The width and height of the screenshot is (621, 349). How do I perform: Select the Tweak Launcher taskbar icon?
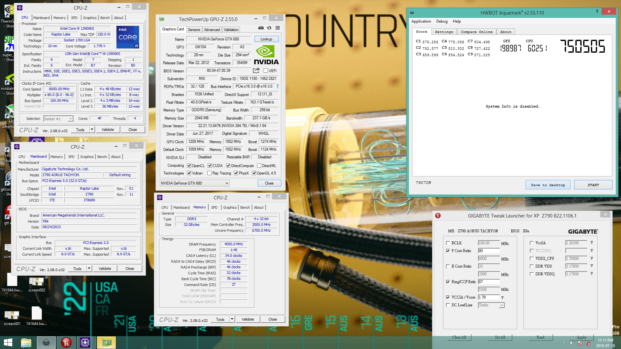66,343
